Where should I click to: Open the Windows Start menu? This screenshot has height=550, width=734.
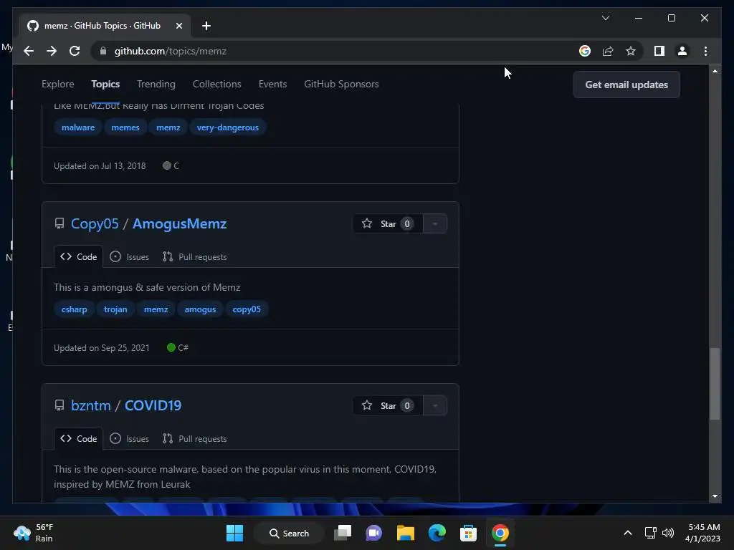click(x=234, y=533)
